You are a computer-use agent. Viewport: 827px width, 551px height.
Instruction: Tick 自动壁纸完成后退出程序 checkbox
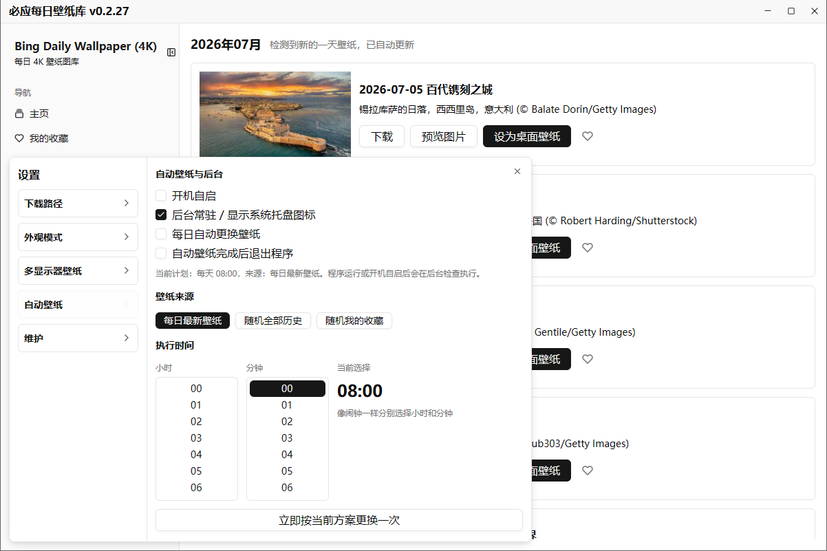click(161, 253)
